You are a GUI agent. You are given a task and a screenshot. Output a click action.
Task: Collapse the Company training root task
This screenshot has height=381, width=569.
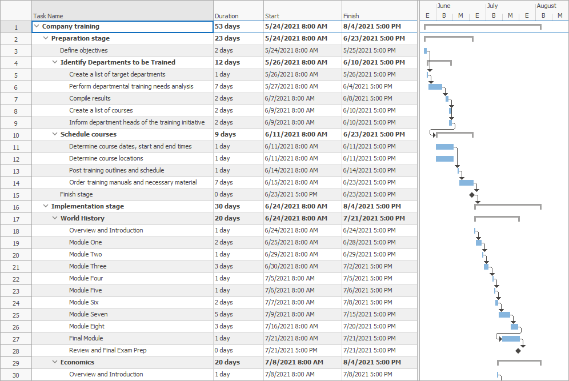pos(37,26)
